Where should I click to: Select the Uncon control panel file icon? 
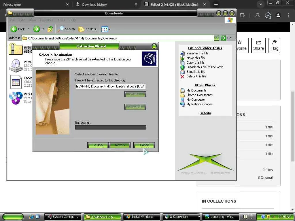tap(16, 82)
